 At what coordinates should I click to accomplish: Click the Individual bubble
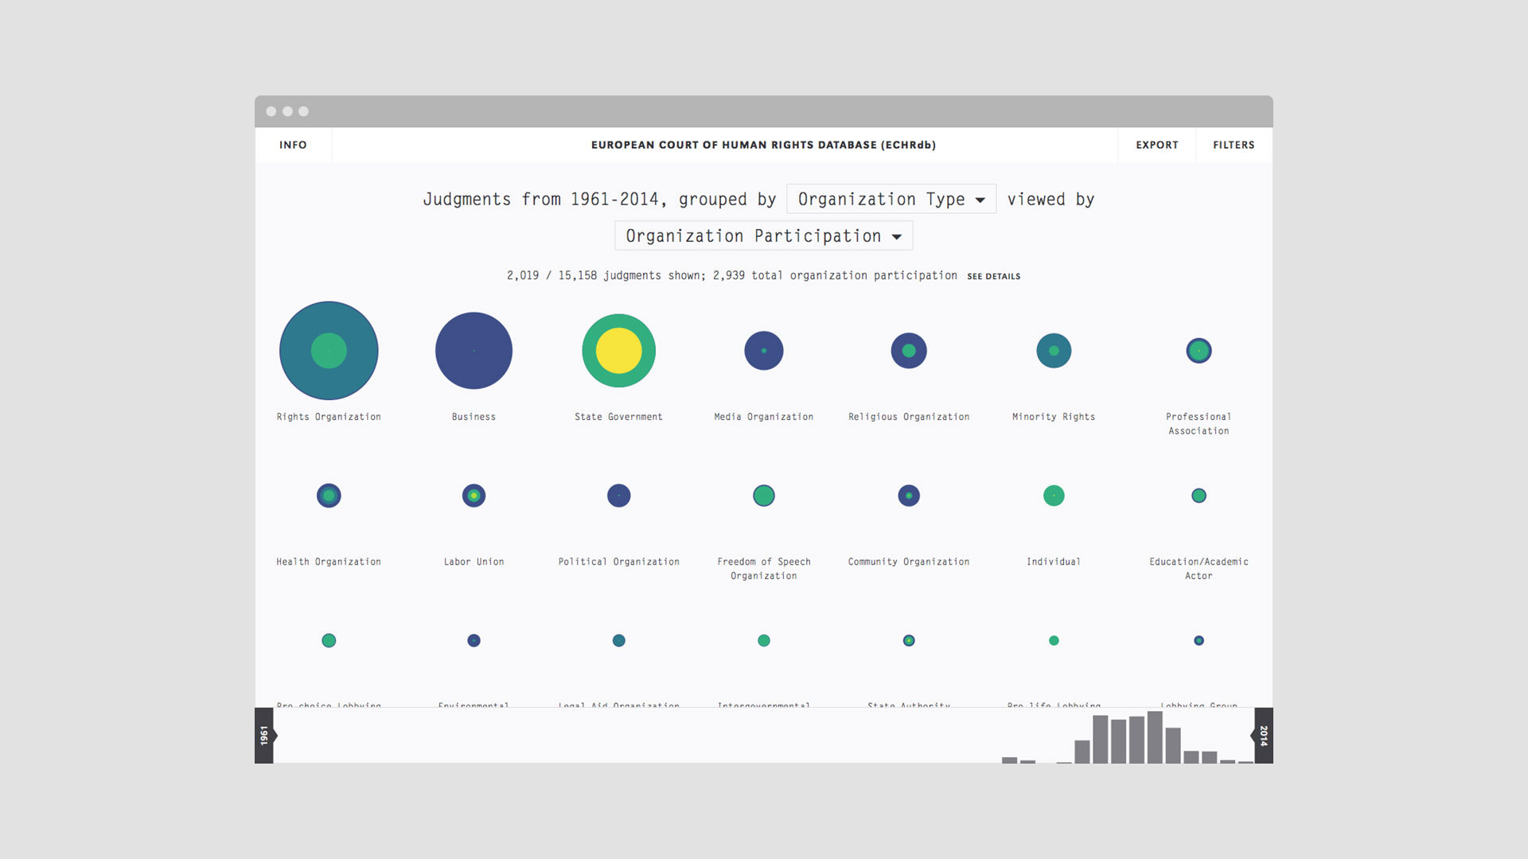(x=1054, y=496)
